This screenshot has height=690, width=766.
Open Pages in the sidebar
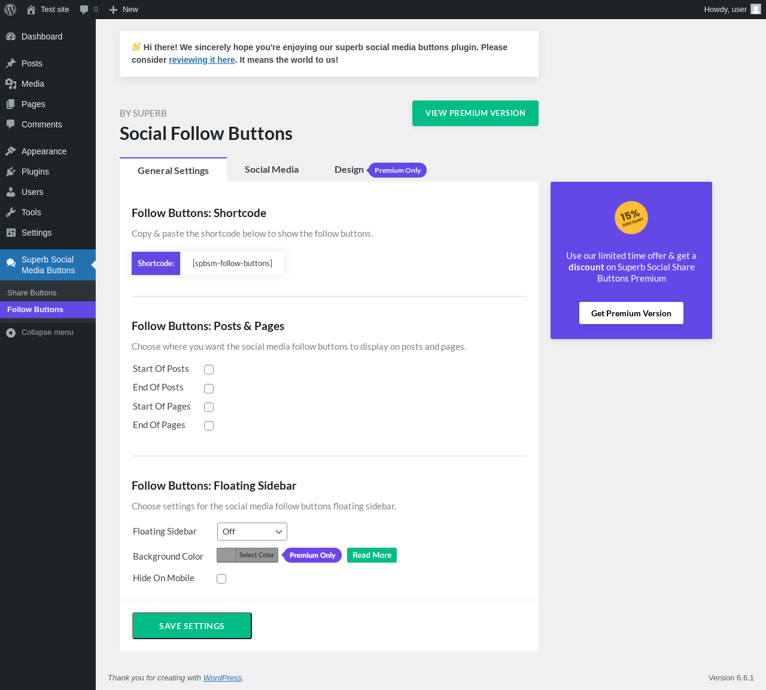tap(48, 104)
